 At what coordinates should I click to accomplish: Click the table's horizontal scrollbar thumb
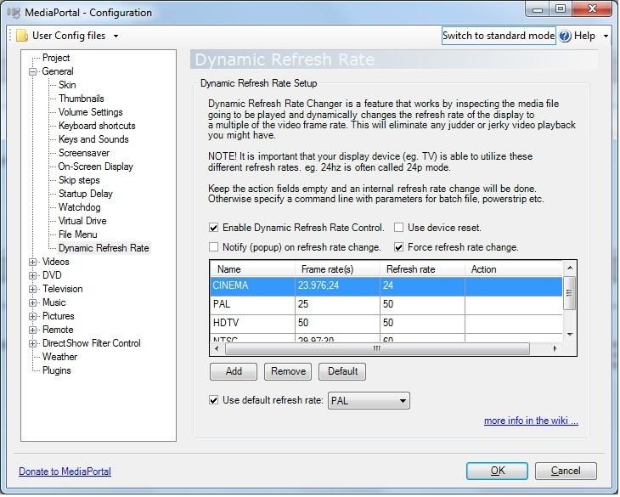tap(379, 349)
